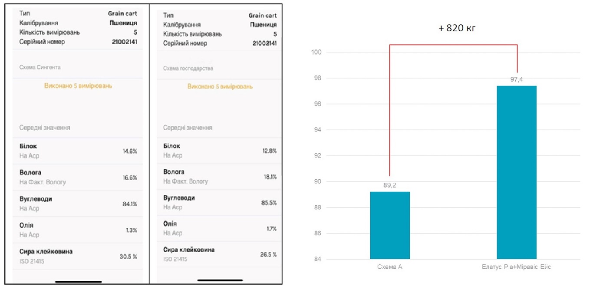The width and height of the screenshot is (593, 286).
Task: Click the Білок row showing 12.8%
Action: (x=220, y=151)
